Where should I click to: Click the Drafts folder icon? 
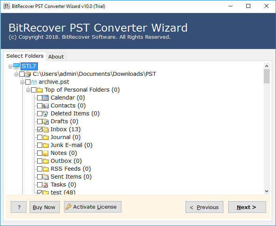coord(45,122)
